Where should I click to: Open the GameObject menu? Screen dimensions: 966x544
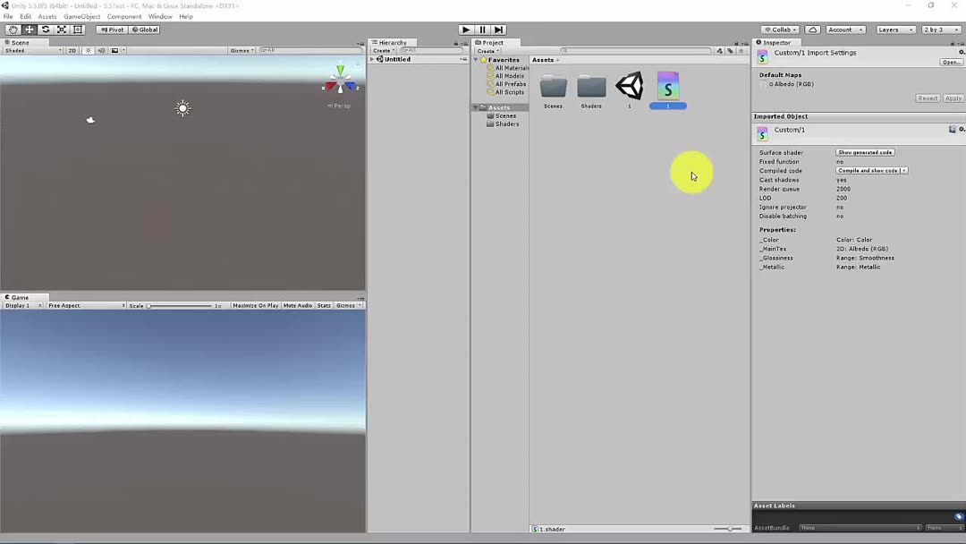pyautogui.click(x=82, y=16)
